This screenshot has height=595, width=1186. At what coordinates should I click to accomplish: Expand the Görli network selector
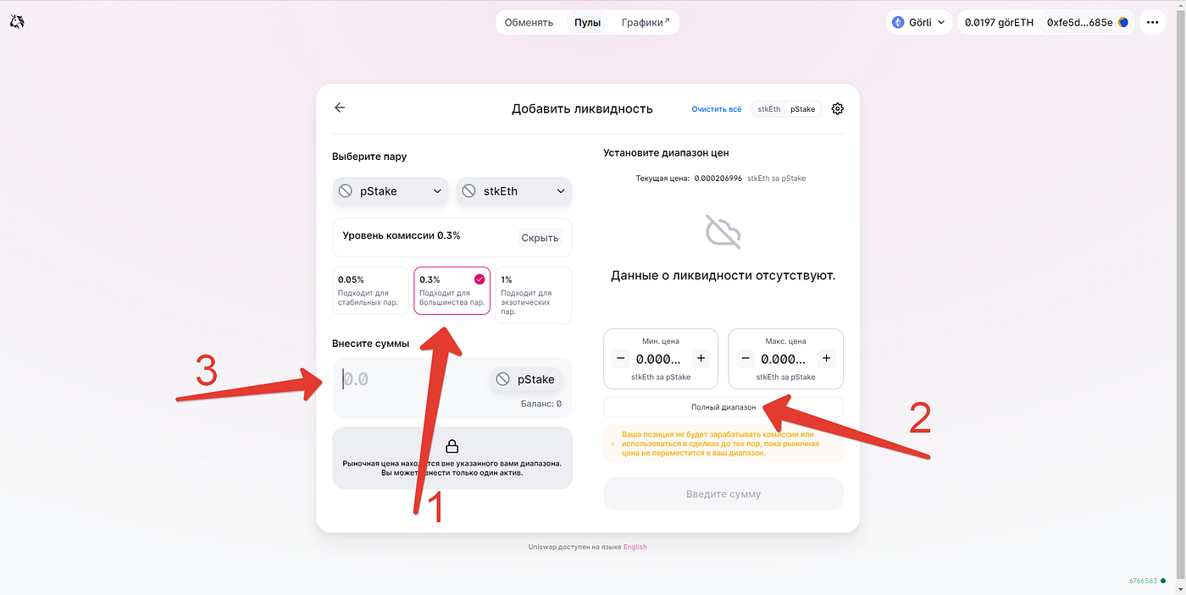tap(919, 23)
